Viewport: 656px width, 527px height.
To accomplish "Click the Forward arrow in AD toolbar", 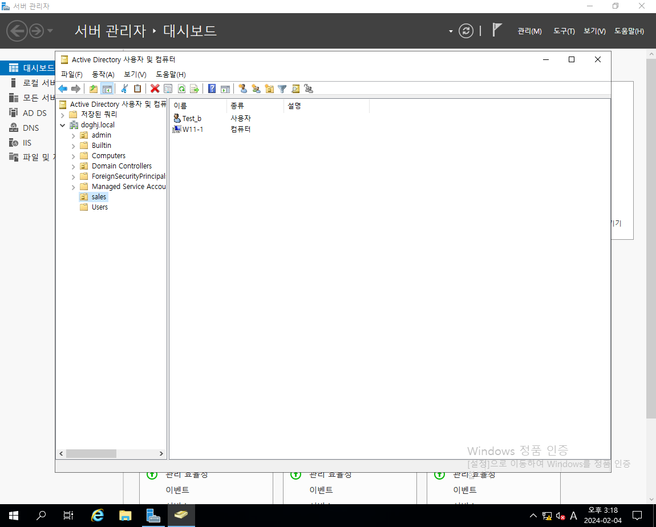I will point(76,89).
